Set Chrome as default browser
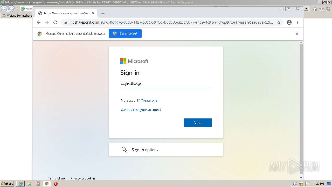 click(125, 34)
